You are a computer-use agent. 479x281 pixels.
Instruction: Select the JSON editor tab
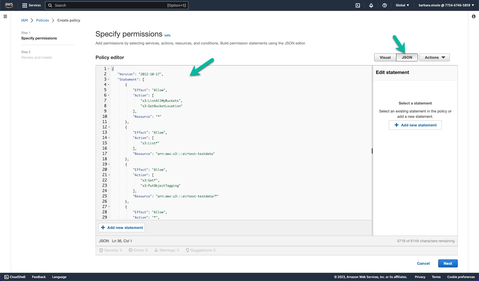click(x=407, y=57)
